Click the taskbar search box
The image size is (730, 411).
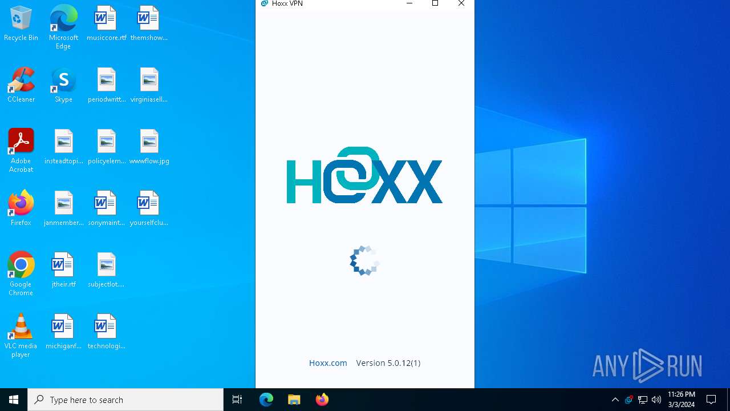point(125,400)
